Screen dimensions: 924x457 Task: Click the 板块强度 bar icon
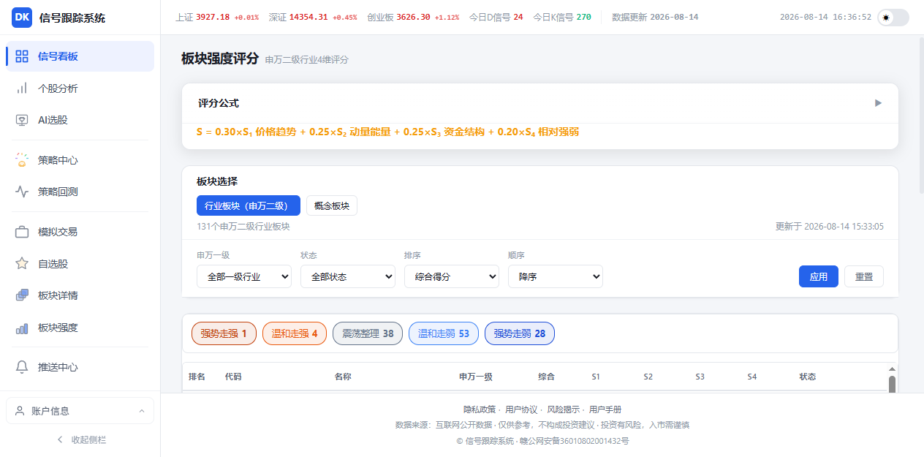point(22,328)
